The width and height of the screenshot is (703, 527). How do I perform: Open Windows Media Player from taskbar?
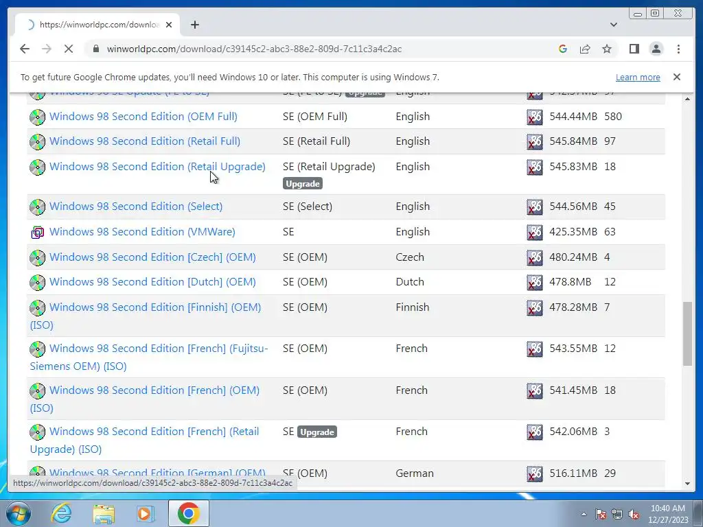click(145, 513)
